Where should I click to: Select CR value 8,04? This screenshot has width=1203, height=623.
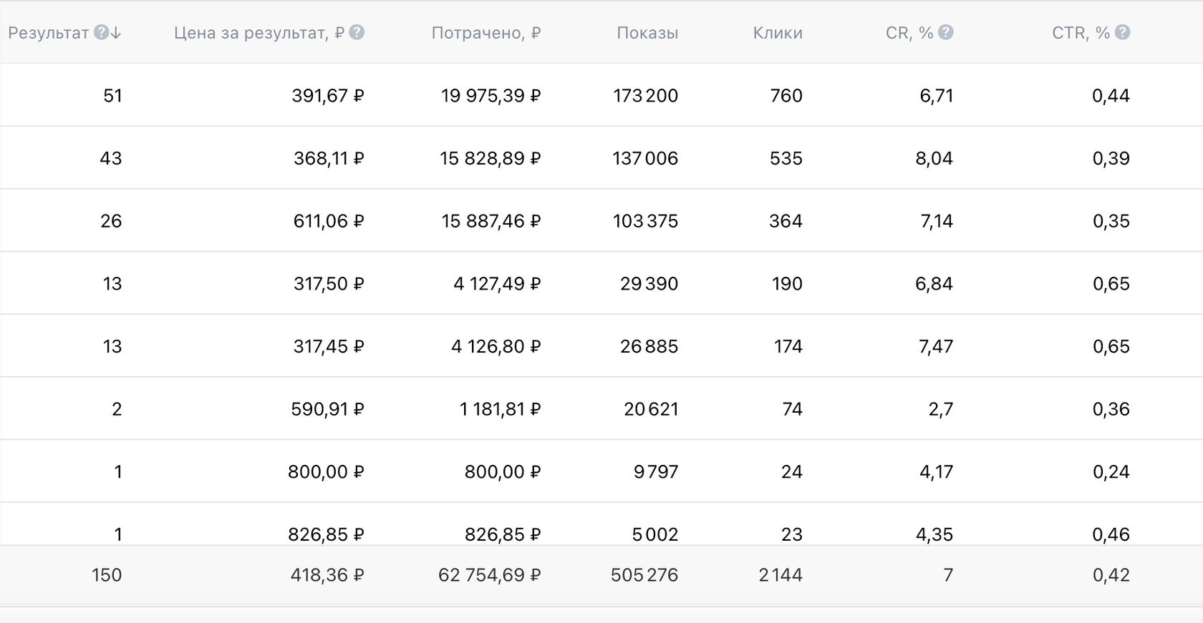pyautogui.click(x=934, y=158)
